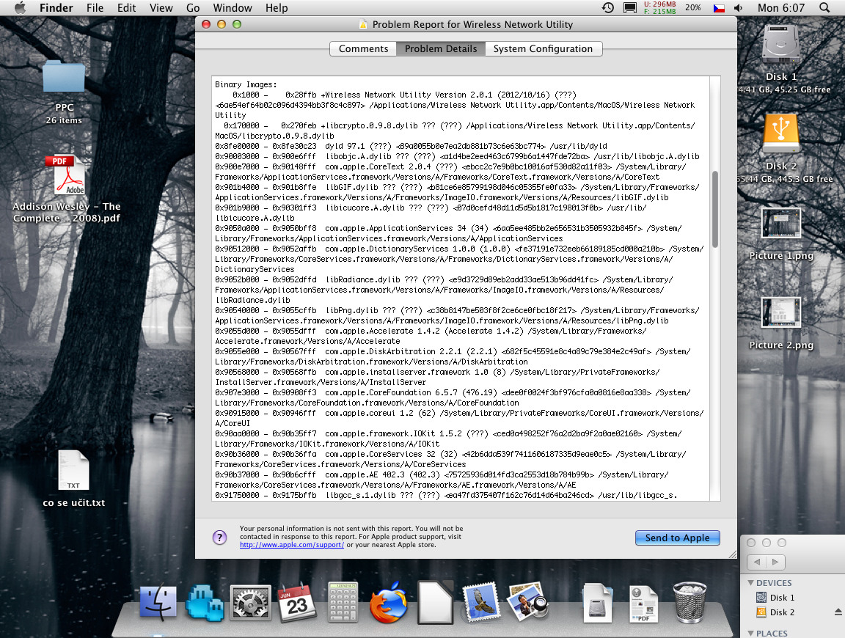The image size is (845, 638).
Task: Click the back arrow in Finder window
Action: (757, 562)
